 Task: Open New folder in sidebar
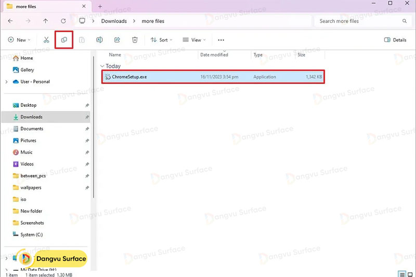[x=31, y=211]
